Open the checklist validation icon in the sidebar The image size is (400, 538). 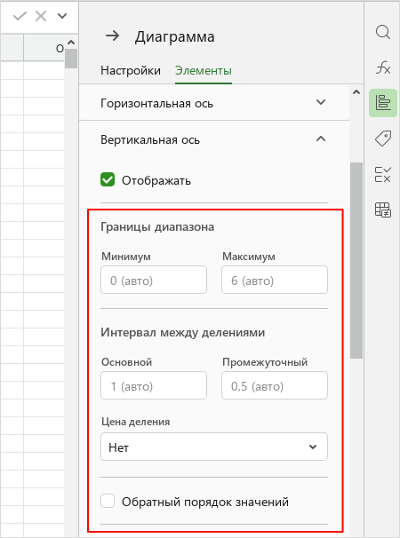click(x=383, y=174)
